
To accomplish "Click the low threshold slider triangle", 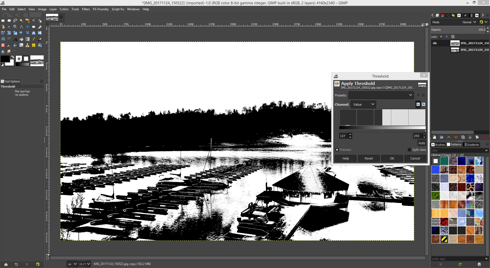I will tap(382, 131).
